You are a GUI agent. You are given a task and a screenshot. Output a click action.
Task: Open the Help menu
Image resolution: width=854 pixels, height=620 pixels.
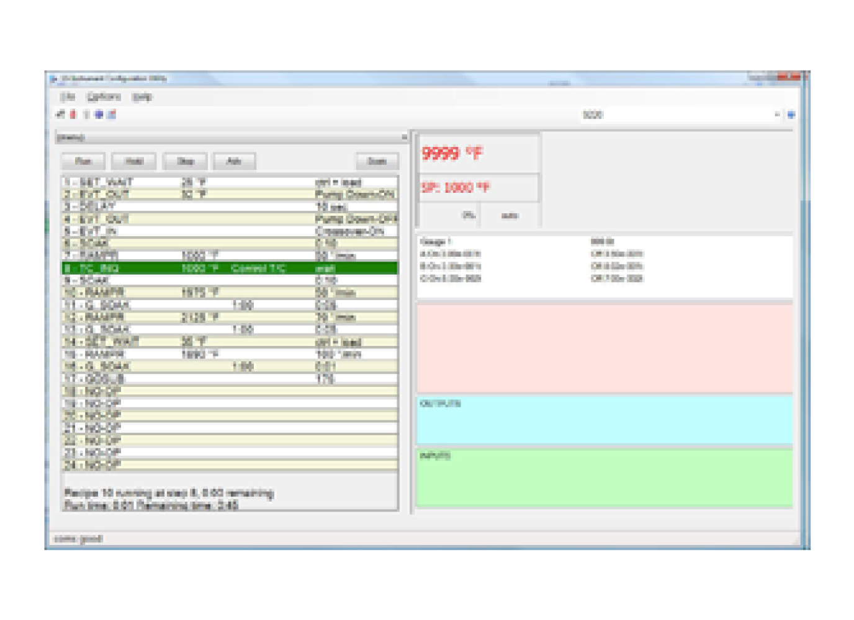coord(140,97)
